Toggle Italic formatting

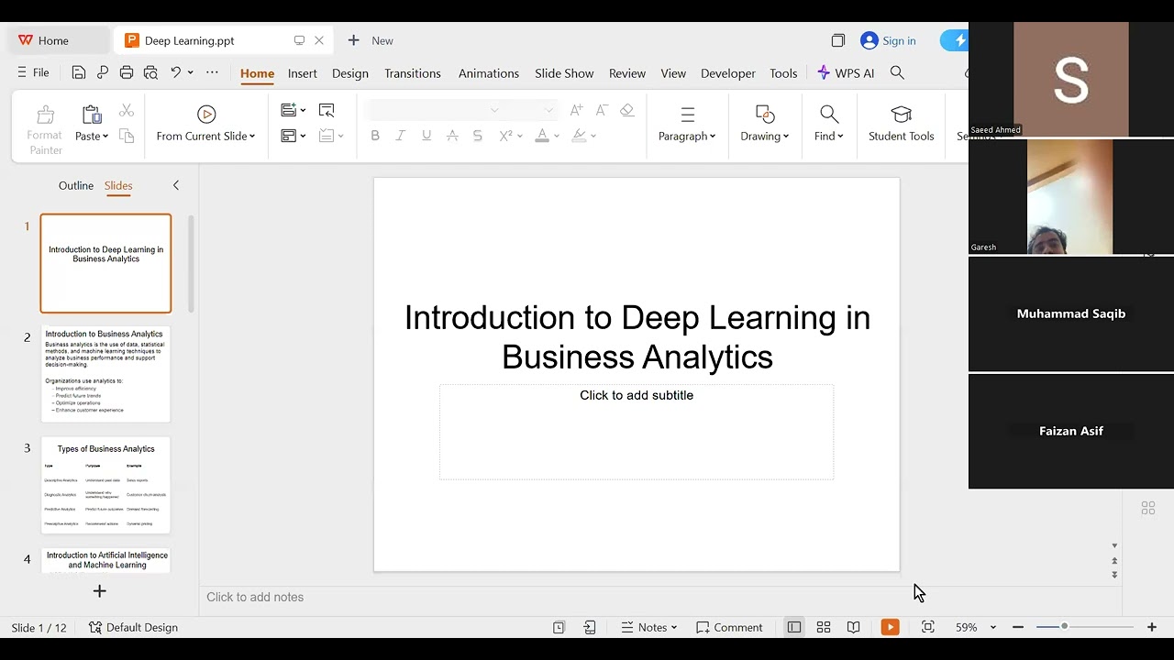click(401, 136)
